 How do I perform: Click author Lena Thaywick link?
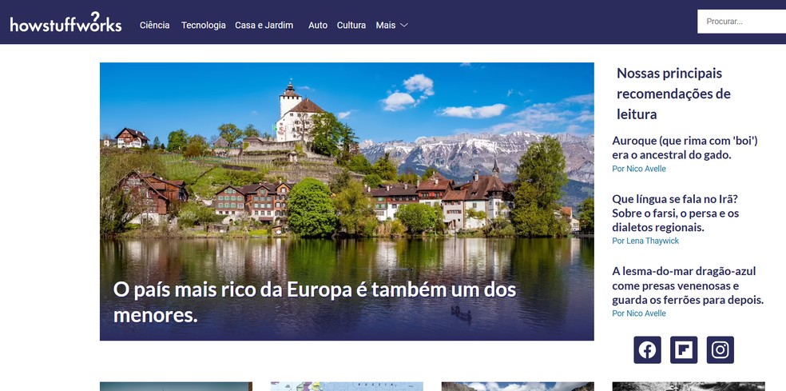coord(645,241)
